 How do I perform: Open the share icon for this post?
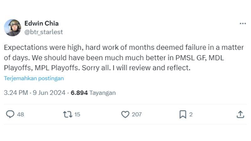(x=240, y=114)
